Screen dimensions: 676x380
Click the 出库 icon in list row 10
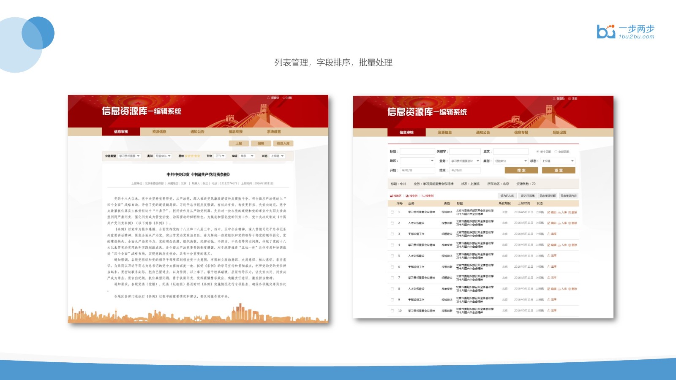click(x=549, y=311)
